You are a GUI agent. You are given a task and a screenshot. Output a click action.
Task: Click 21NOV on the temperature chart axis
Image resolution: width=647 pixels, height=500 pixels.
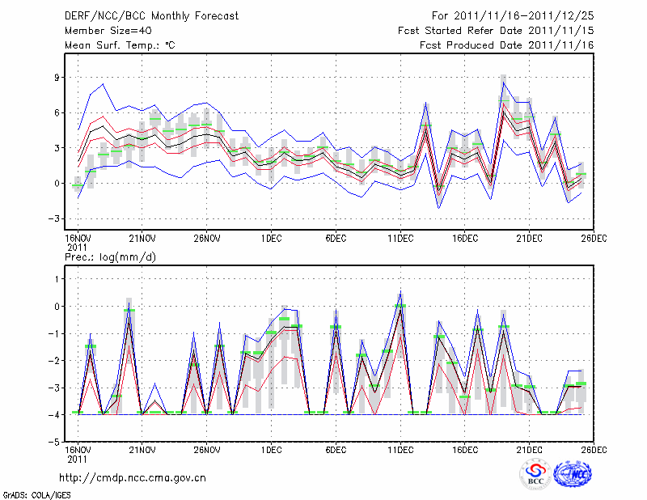tap(142, 239)
